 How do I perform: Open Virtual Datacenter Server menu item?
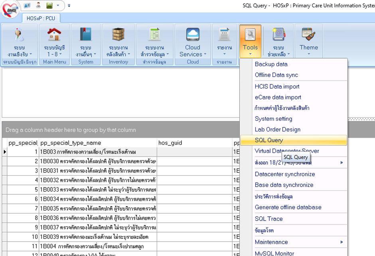click(x=294, y=151)
